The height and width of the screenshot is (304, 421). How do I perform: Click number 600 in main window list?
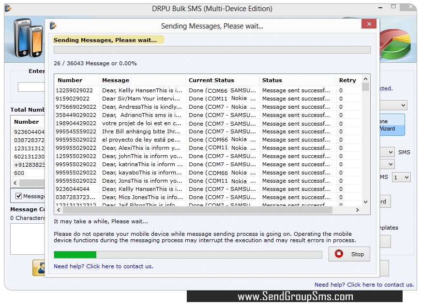click(x=19, y=173)
